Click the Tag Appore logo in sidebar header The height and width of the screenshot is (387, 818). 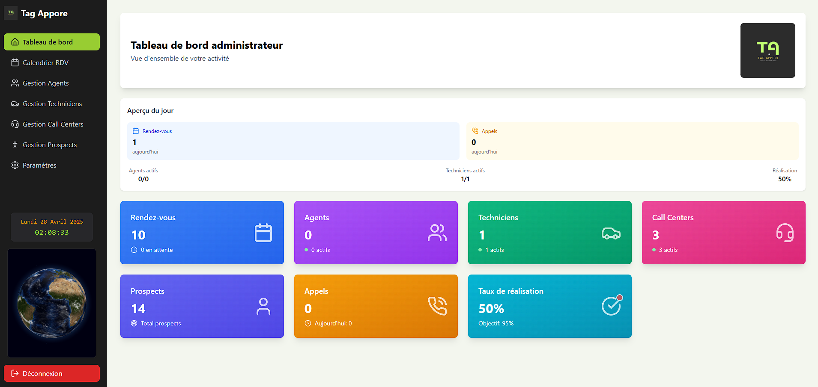[11, 13]
